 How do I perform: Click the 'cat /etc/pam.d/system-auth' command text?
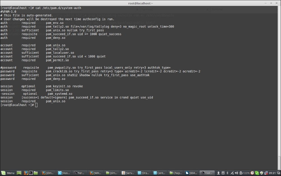pyautogui.click(x=58, y=8)
